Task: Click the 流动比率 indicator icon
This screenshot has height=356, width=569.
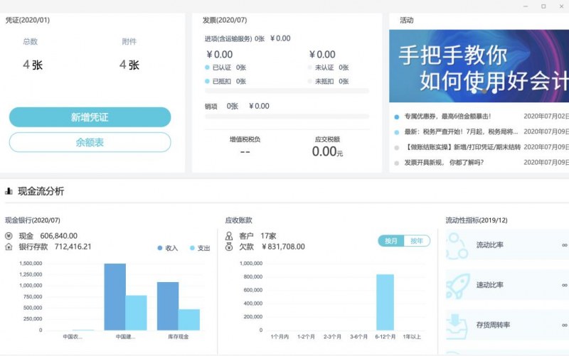Action: point(457,246)
